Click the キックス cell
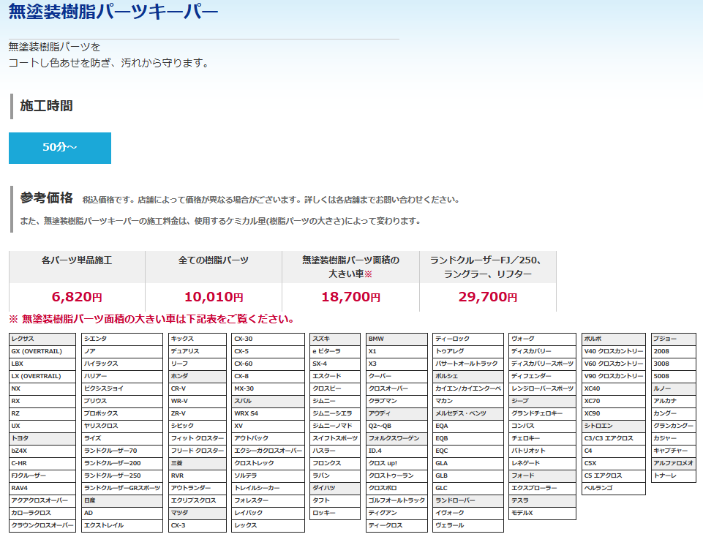This screenshot has height=545, width=703. [x=198, y=339]
